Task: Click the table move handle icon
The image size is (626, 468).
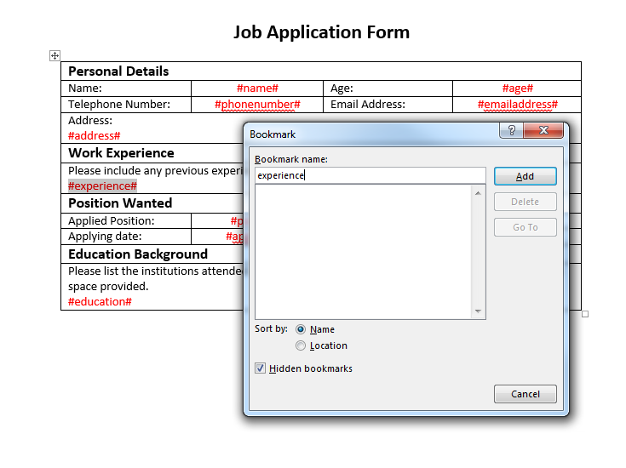Action: (x=55, y=55)
